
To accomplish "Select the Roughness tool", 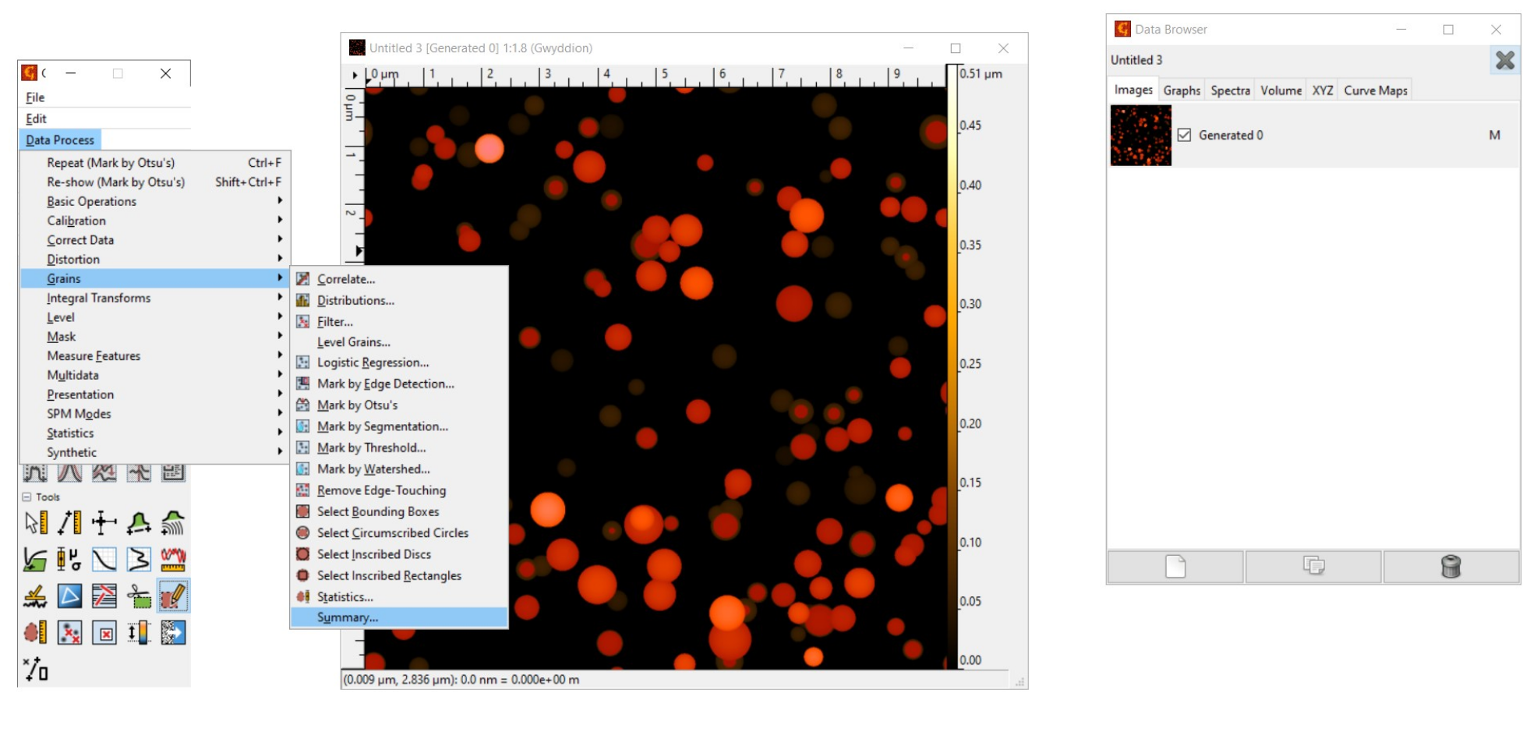I will tap(173, 559).
